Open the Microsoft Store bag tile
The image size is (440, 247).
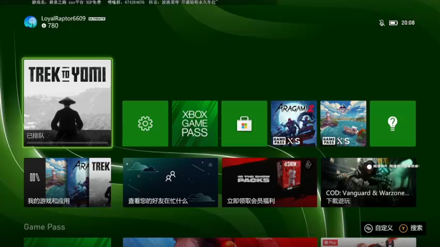pyautogui.click(x=244, y=123)
